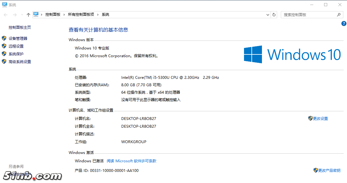Click the processor value Intel Core i5-5300U
Screen dimensions: 347x183
point(170,78)
